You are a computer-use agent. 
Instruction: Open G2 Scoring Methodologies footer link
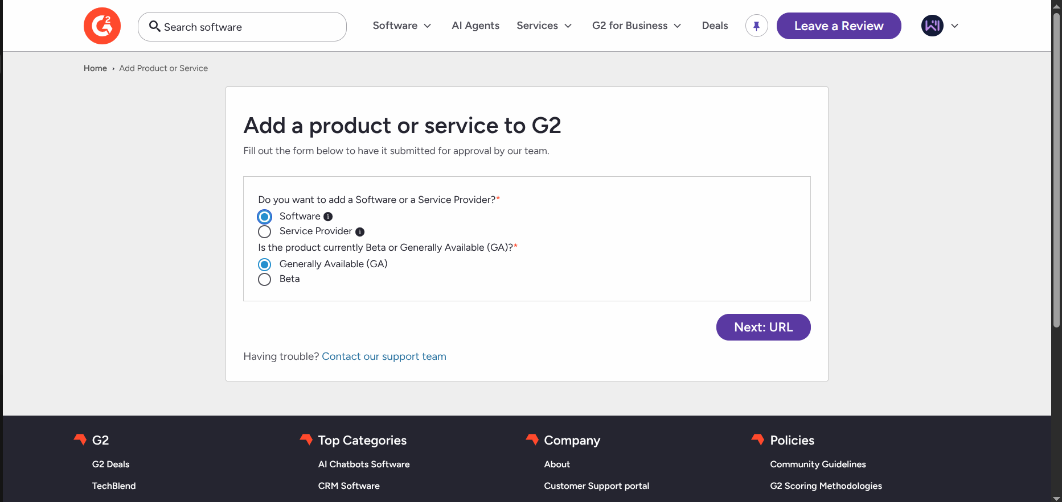(x=826, y=486)
